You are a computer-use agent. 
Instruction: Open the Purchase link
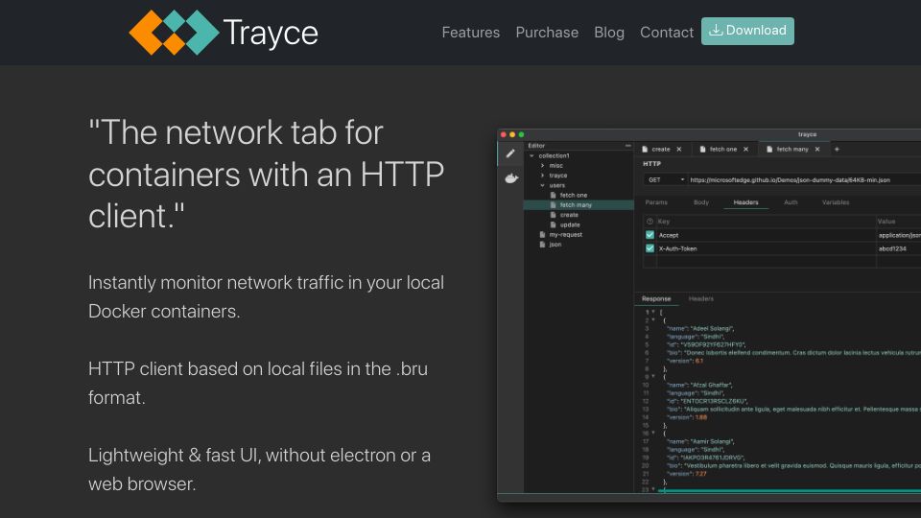point(547,33)
